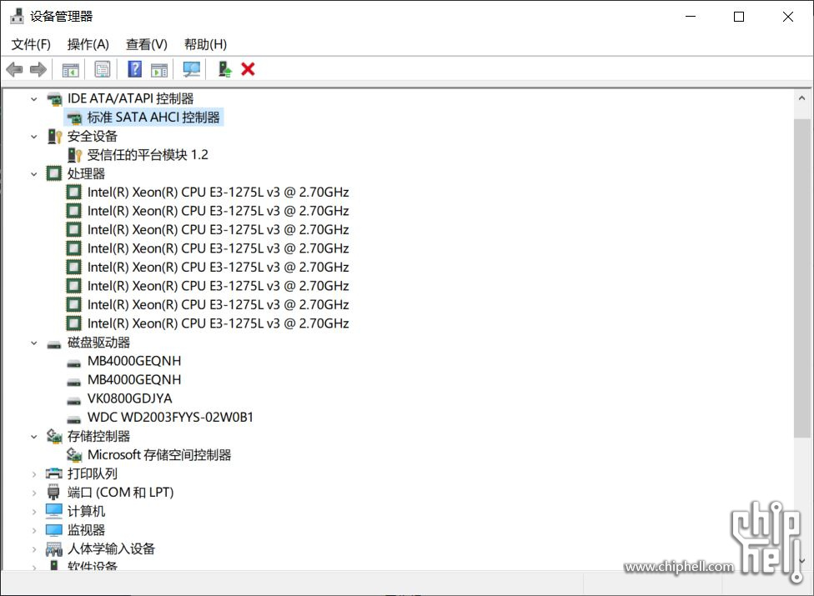
Task: Select the 打印队列 printer icon
Action: tap(54, 473)
